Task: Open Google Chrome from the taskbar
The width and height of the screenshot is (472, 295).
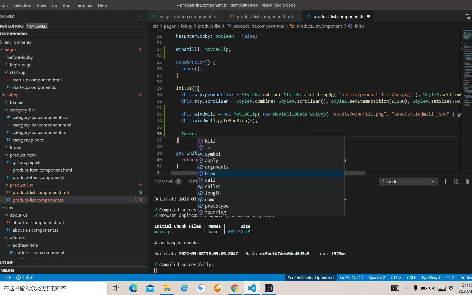Action: click(234, 288)
